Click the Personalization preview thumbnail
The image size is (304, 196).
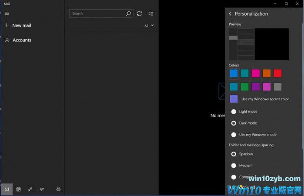click(x=259, y=44)
